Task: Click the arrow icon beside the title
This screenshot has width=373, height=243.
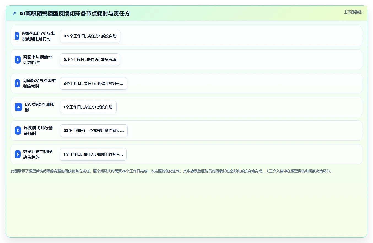Action: (x=14, y=13)
